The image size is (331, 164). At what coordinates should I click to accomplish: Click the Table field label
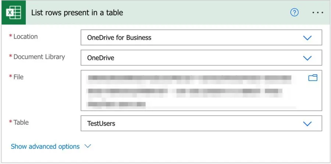click(21, 123)
